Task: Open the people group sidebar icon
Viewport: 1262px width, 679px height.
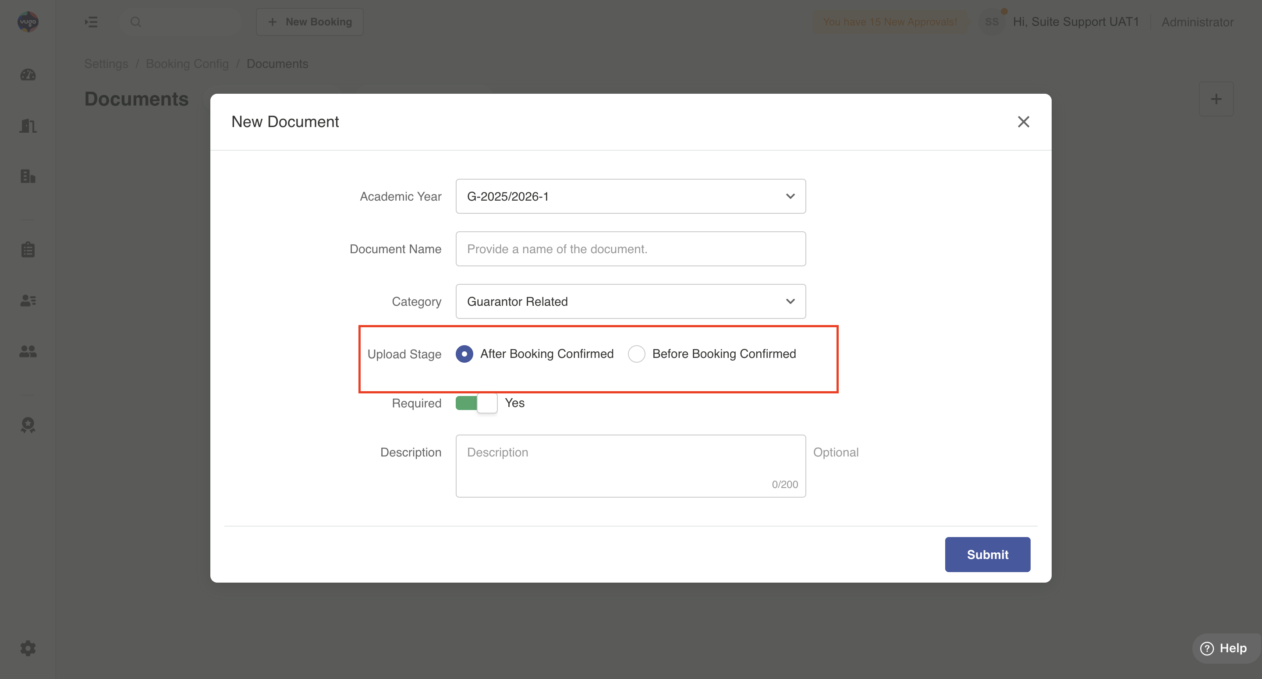Action: point(28,351)
